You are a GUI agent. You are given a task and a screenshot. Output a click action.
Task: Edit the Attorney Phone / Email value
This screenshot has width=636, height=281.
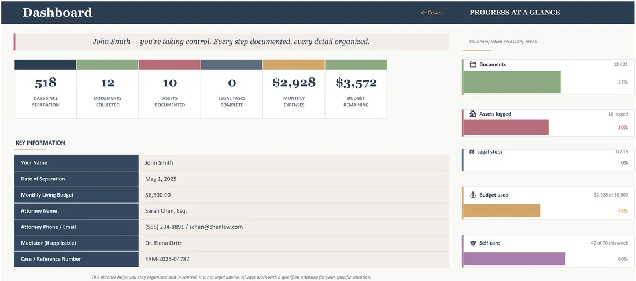[294, 227]
